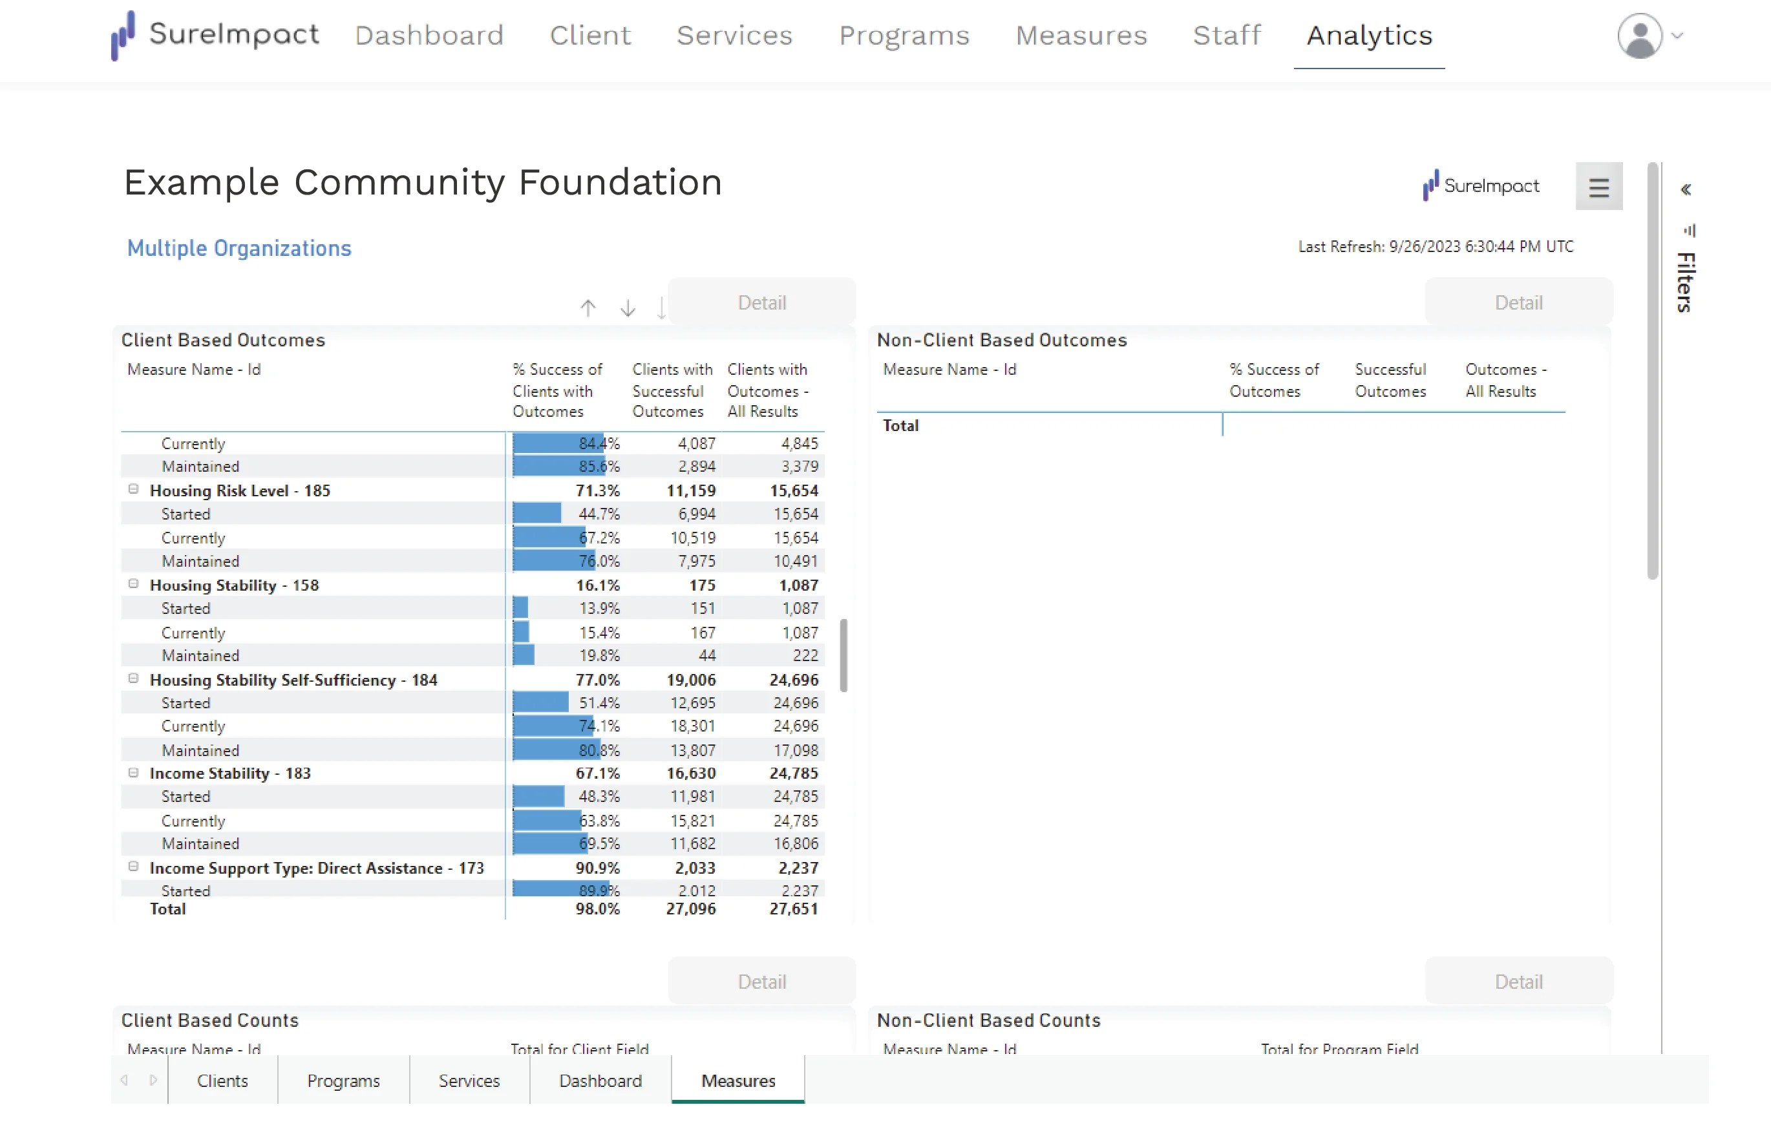Select the Housing Stability Started row
This screenshot has height=1127, width=1771.
click(x=472, y=608)
